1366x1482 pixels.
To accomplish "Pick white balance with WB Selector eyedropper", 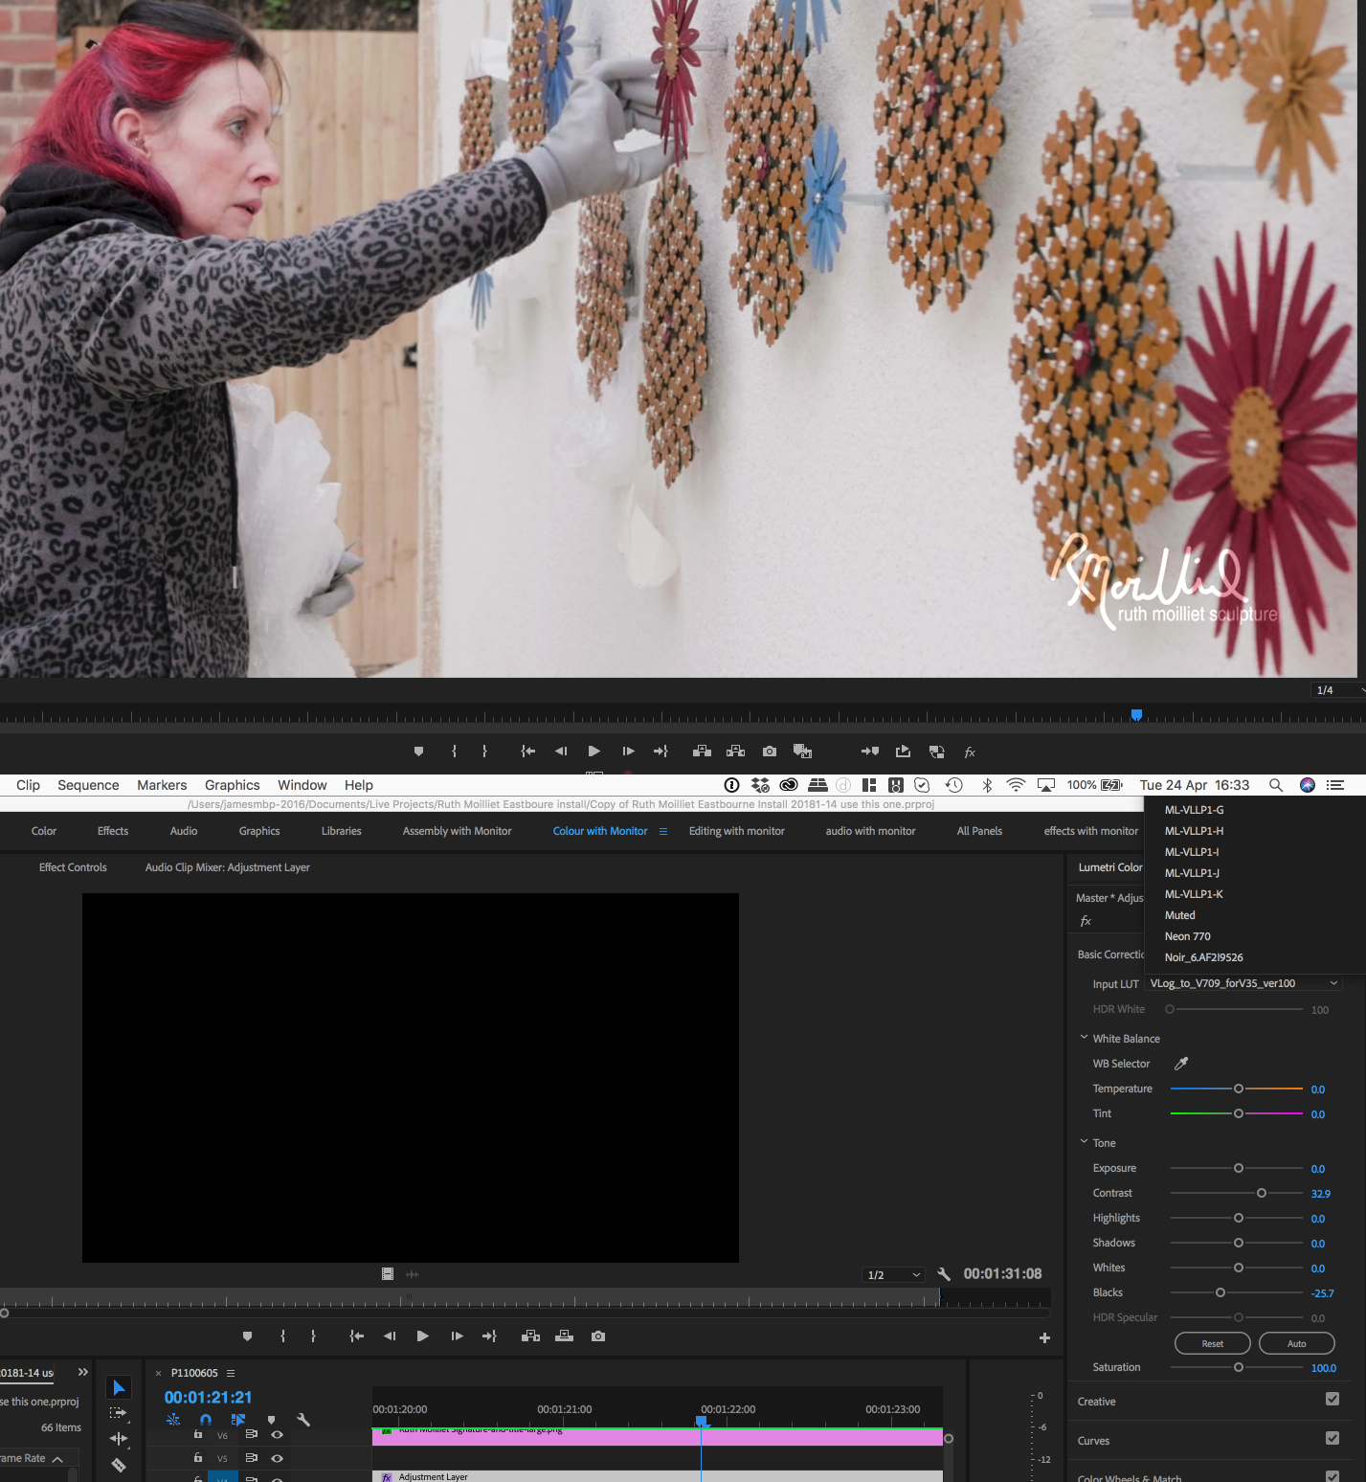I will [x=1181, y=1064].
